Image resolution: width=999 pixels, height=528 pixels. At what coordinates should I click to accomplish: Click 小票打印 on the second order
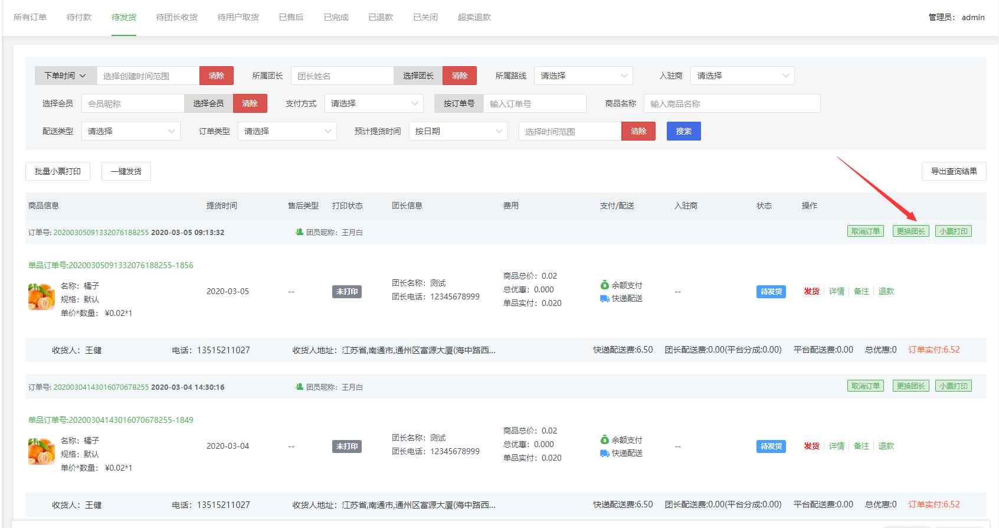tap(953, 386)
